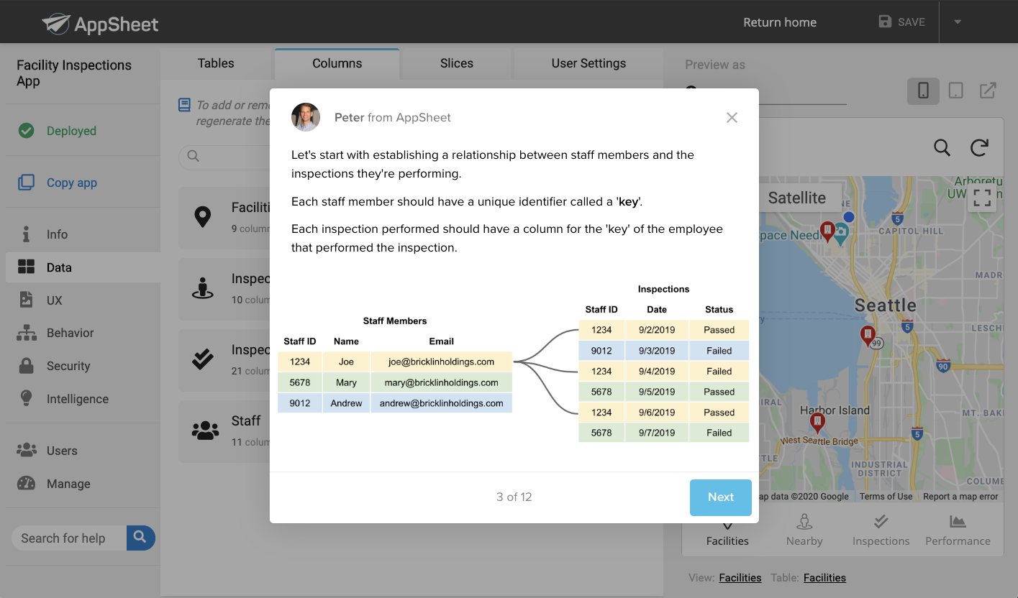Select the tablet preview mode icon
Image resolution: width=1018 pixels, height=598 pixels.
tap(955, 91)
